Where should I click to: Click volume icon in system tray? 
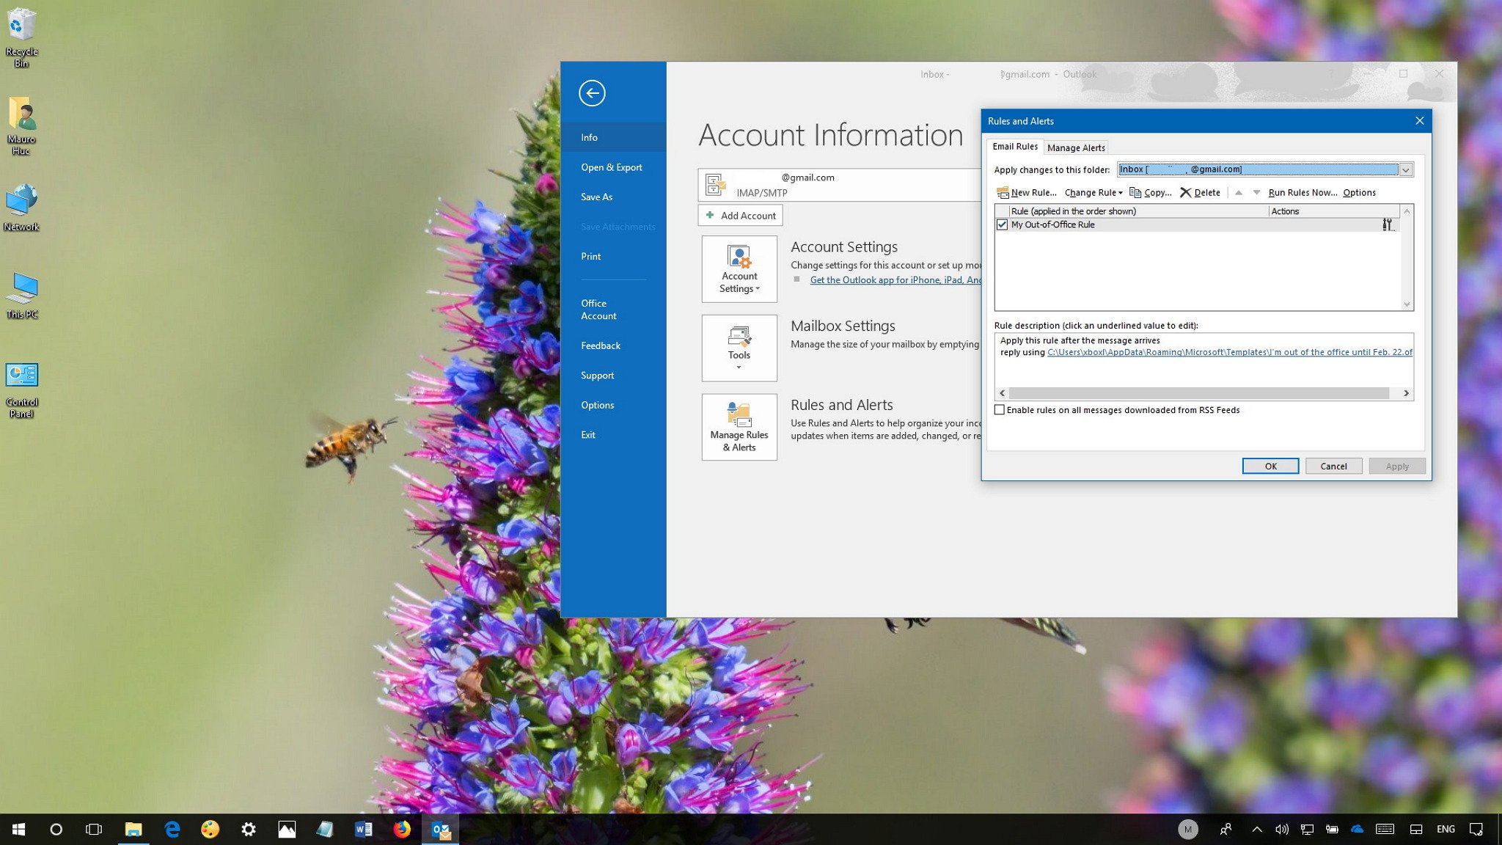click(1281, 829)
